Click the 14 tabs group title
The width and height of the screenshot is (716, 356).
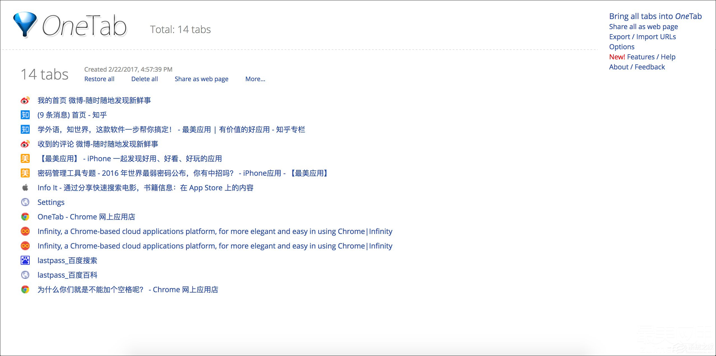45,74
